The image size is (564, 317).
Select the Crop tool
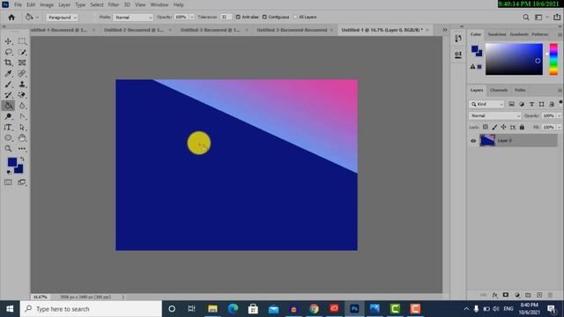click(8, 63)
